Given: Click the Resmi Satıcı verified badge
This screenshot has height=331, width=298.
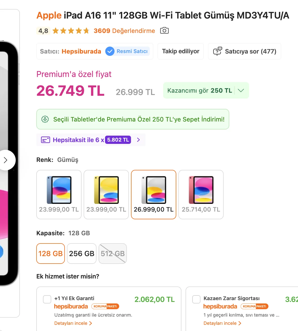Looking at the screenshot, I should pyautogui.click(x=128, y=51).
